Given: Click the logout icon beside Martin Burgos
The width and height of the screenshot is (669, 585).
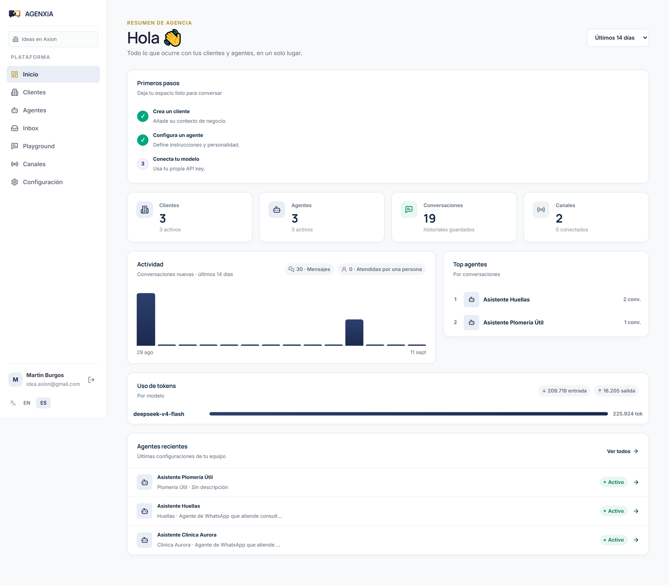Looking at the screenshot, I should click(x=91, y=380).
